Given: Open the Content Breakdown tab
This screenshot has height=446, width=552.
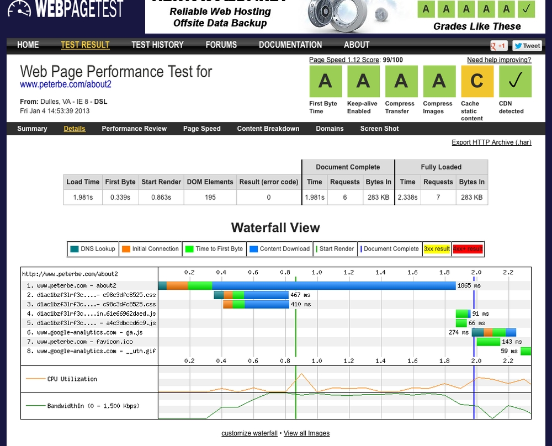Looking at the screenshot, I should [268, 129].
